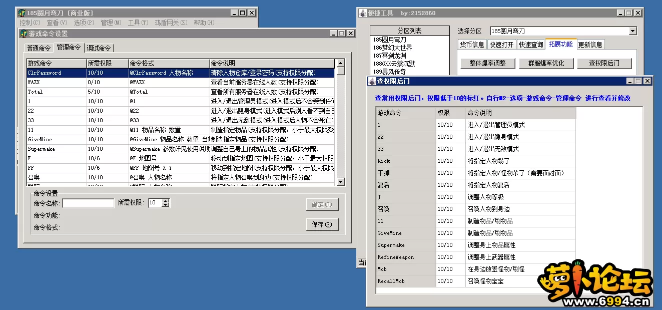The height and width of the screenshot is (310, 662).
Task: Switch to 货币信息 tab
Action: click(472, 45)
